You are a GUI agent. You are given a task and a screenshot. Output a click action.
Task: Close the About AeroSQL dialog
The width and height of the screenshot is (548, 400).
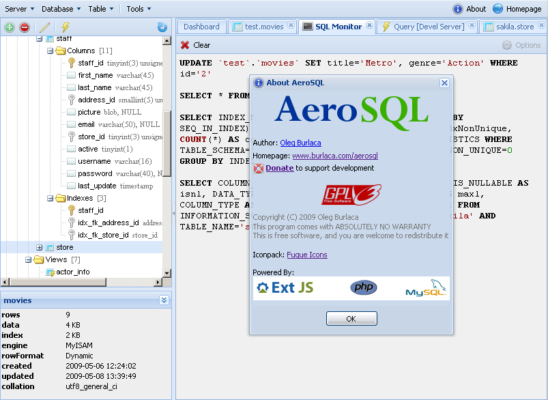[x=444, y=83]
